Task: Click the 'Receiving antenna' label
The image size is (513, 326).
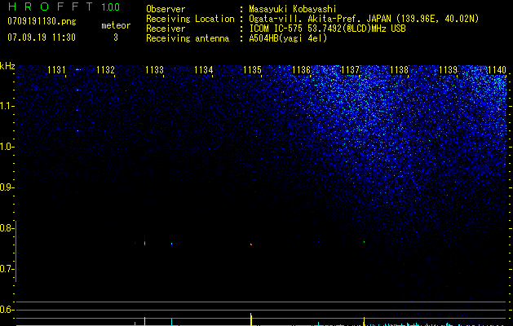Action: click(188, 38)
